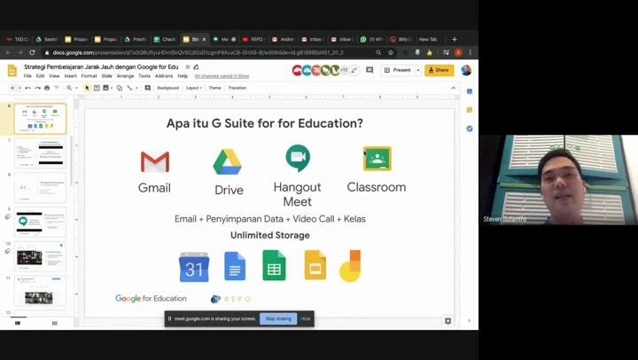Open the Help menu
Viewport: 638px width, 360px height.
click(183, 76)
